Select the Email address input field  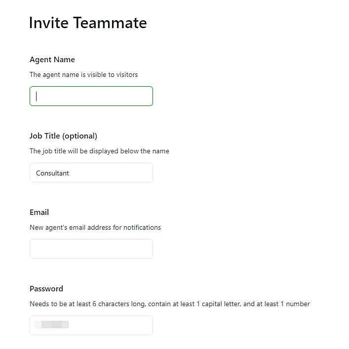(x=91, y=249)
